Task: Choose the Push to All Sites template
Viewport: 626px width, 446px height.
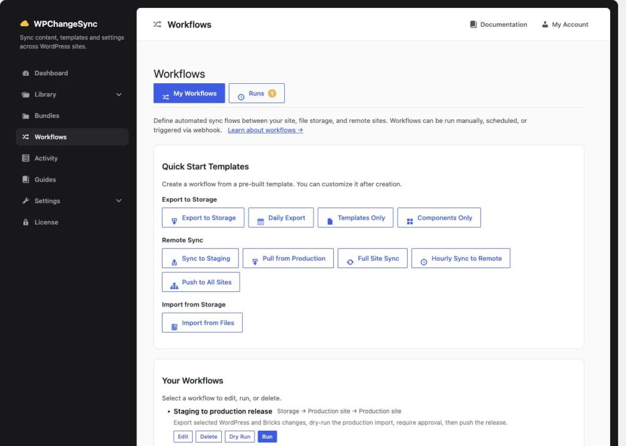Action: click(x=201, y=282)
